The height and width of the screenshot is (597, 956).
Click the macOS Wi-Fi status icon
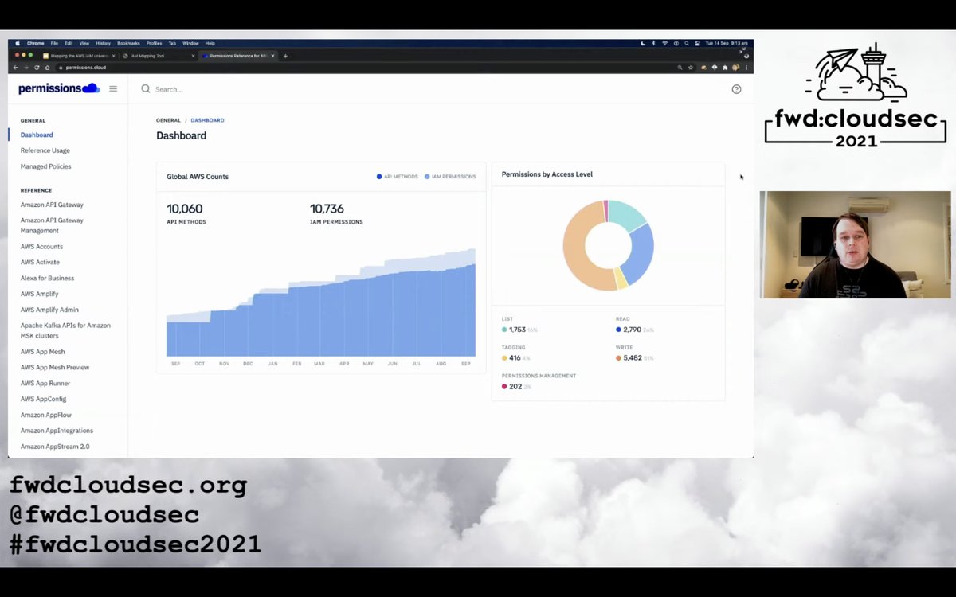[665, 43]
